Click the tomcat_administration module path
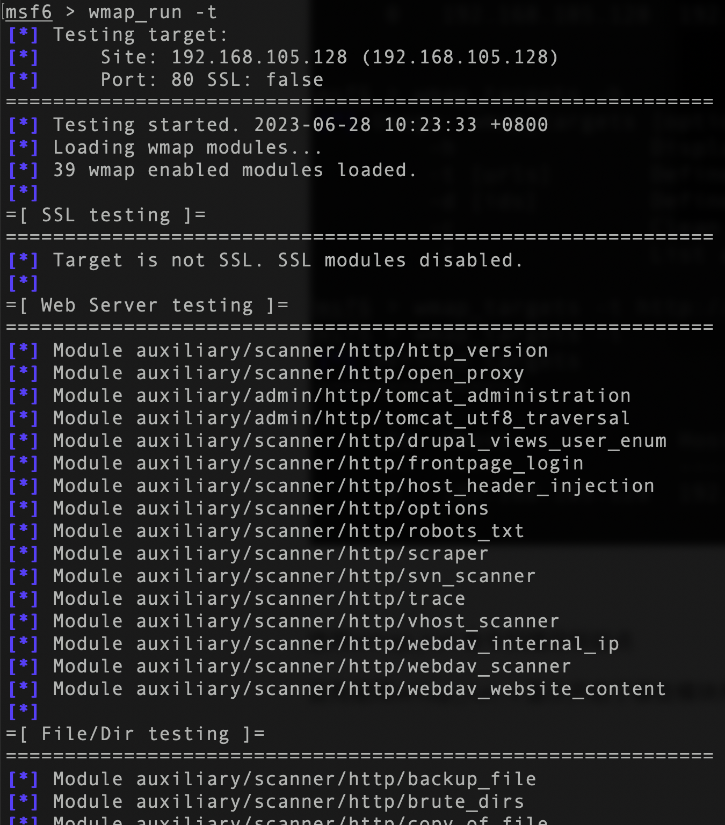The height and width of the screenshot is (825, 725). [383, 395]
